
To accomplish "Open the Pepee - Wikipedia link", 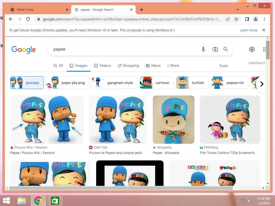I will pyautogui.click(x=166, y=153).
